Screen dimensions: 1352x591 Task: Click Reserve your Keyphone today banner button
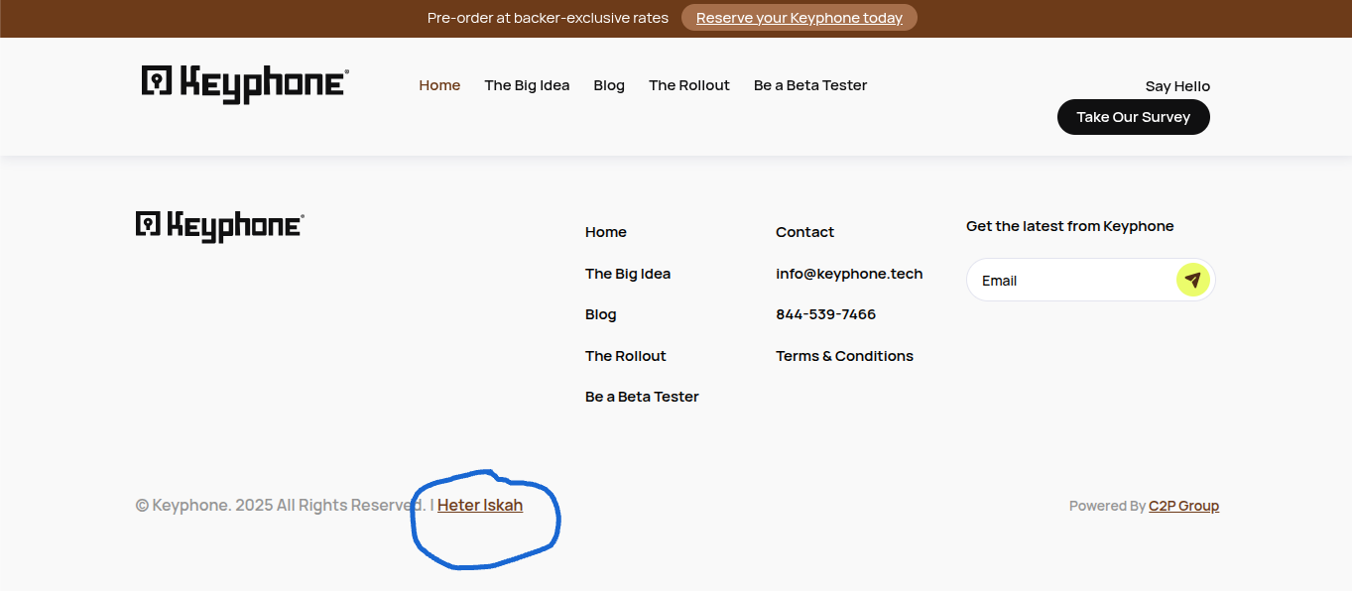[x=799, y=18]
